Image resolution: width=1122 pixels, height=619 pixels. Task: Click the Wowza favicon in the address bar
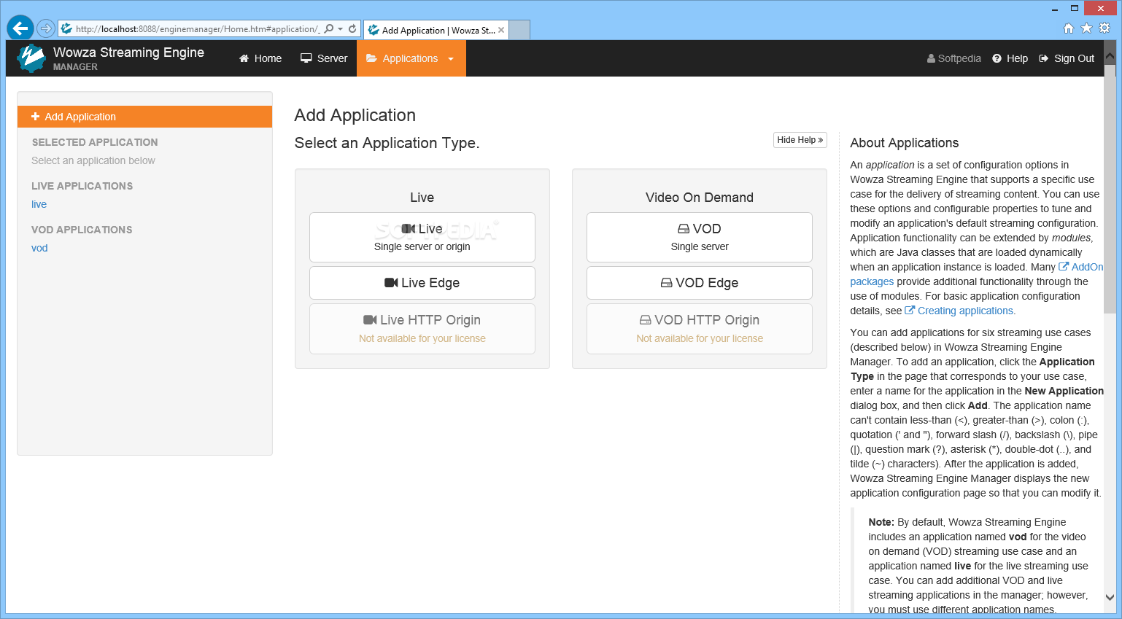pos(66,29)
